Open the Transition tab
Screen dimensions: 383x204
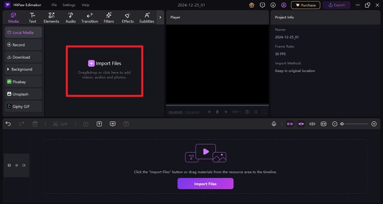(90, 18)
